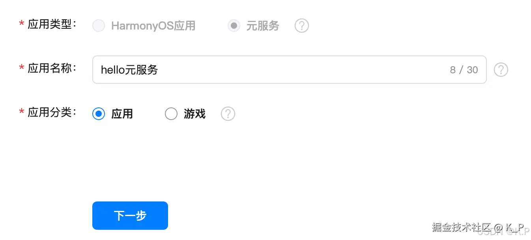Select the HarmonyOS应用 radio button
Viewport: 531px width, 240px height.
pos(98,25)
